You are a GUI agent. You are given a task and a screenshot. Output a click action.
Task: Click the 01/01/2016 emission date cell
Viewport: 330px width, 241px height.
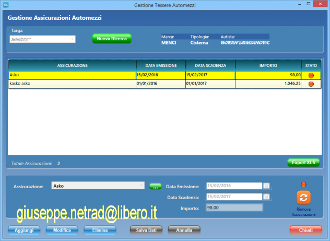(161, 84)
